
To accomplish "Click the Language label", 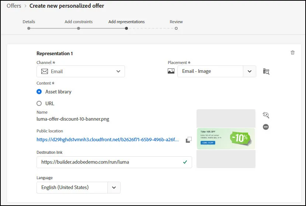I will 45,178.
